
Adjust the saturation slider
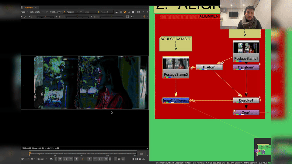112,17
